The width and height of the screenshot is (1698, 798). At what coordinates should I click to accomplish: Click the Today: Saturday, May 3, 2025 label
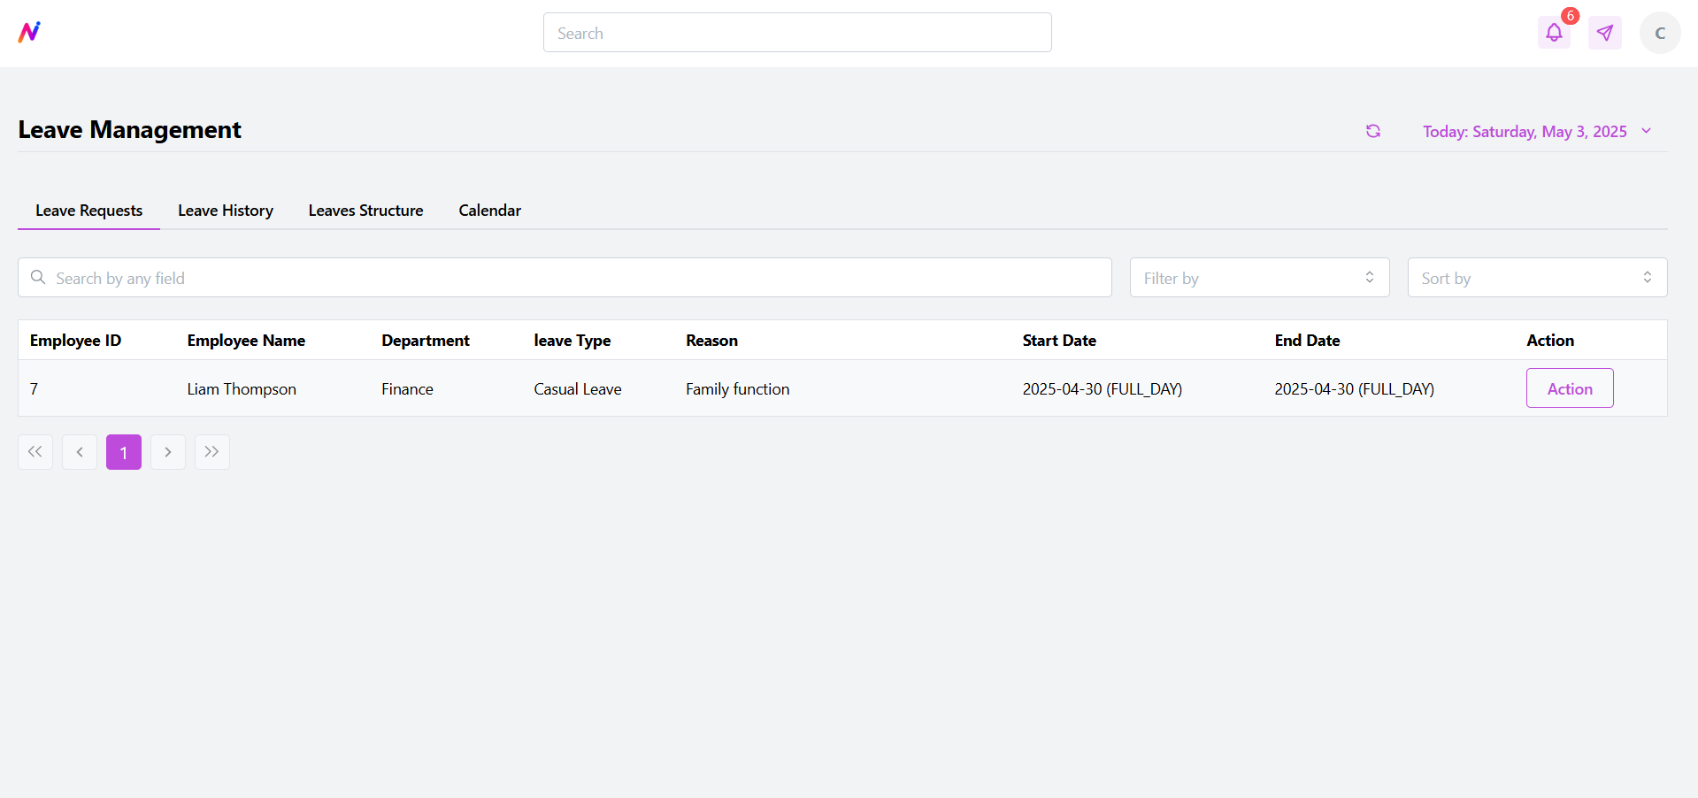coord(1525,132)
